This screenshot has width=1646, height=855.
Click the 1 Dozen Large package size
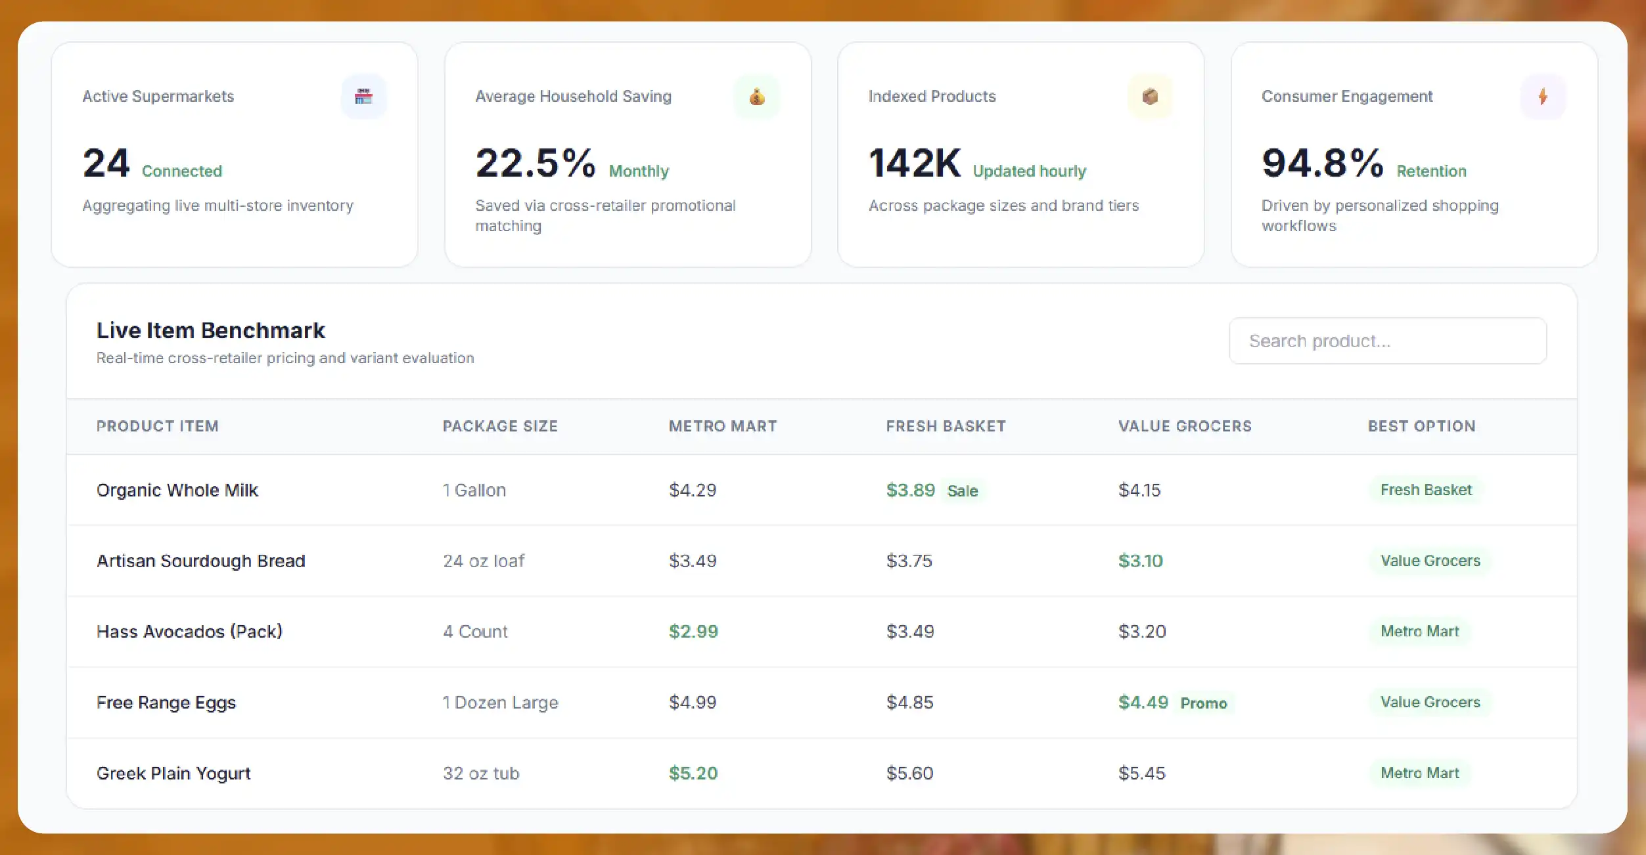click(x=500, y=703)
